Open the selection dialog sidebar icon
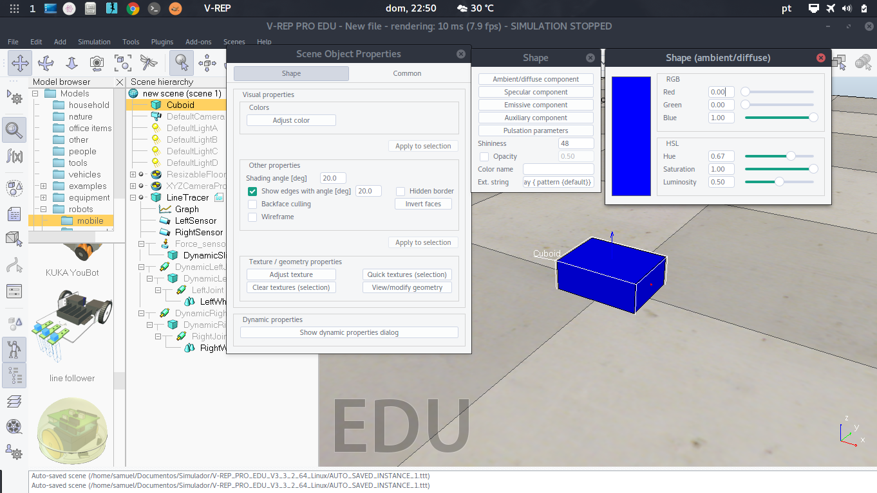The height and width of the screenshot is (493, 877). (x=14, y=291)
